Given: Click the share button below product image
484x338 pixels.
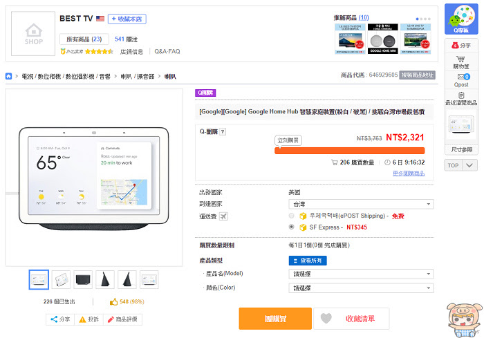Looking at the screenshot, I should coord(60,319).
